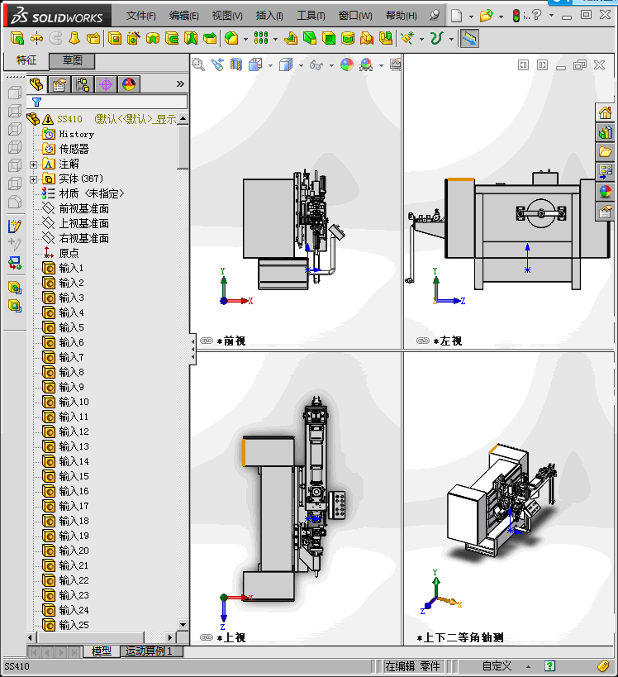Select 前视基准面 in the feature tree
The height and width of the screenshot is (677, 618).
(83, 209)
